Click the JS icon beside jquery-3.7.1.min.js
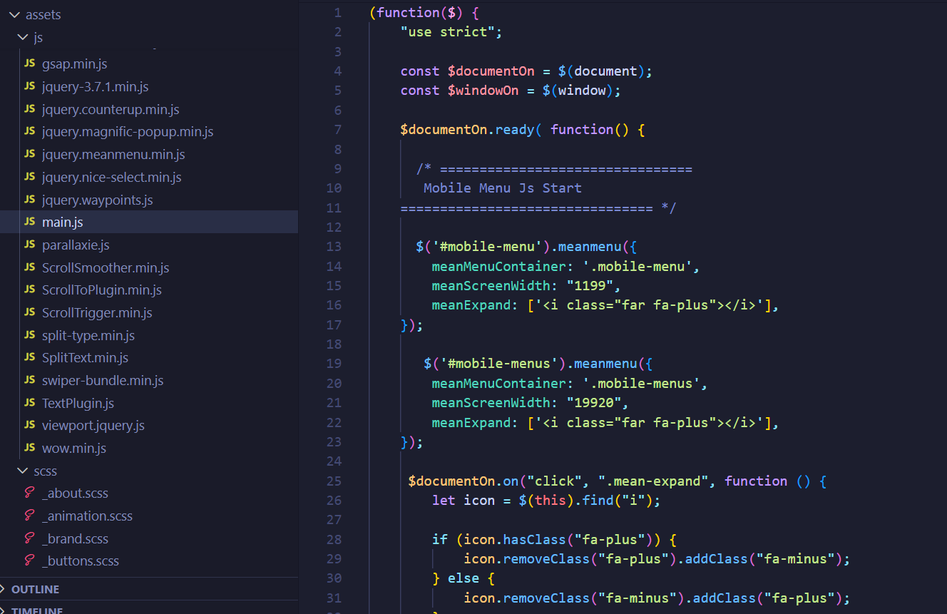 click(x=29, y=86)
